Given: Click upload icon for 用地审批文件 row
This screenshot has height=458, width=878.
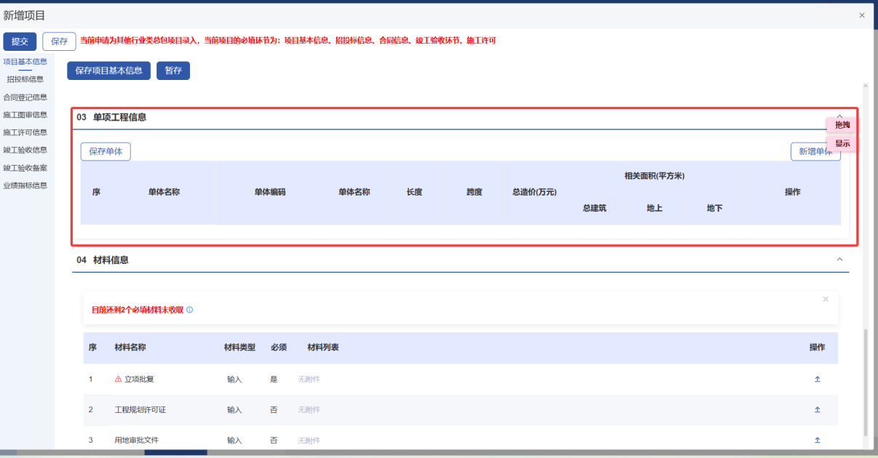Looking at the screenshot, I should click(817, 440).
